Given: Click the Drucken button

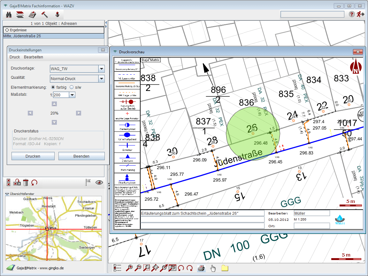Looking at the screenshot, I should 33,156.
